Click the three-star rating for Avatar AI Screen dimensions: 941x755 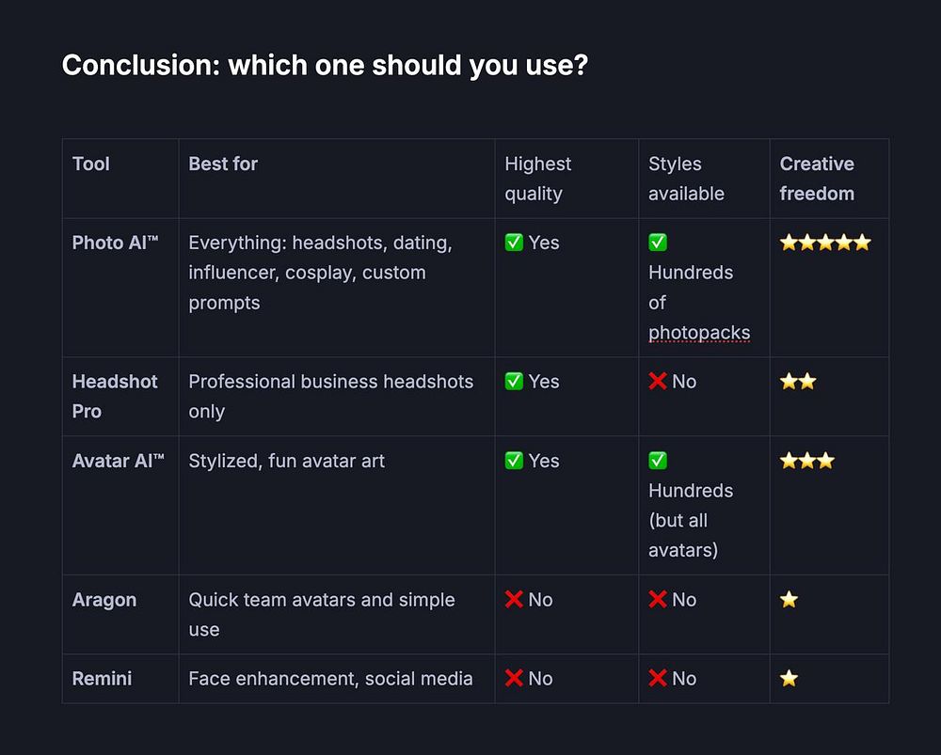(807, 461)
